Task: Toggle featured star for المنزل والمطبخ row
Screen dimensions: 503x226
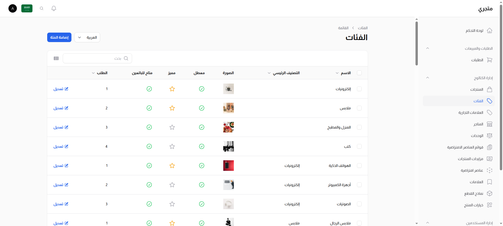Action: pyautogui.click(x=172, y=127)
